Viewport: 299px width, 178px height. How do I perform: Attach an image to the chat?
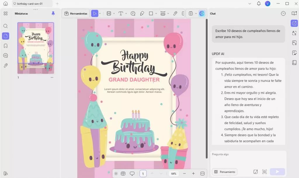(x=255, y=172)
